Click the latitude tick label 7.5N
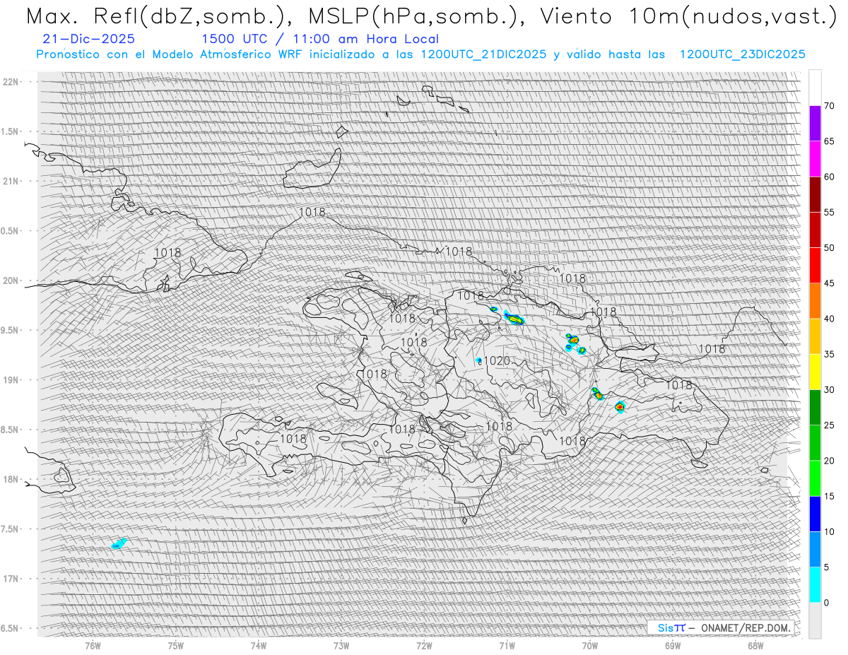This screenshot has height=655, width=848. [x=11, y=529]
